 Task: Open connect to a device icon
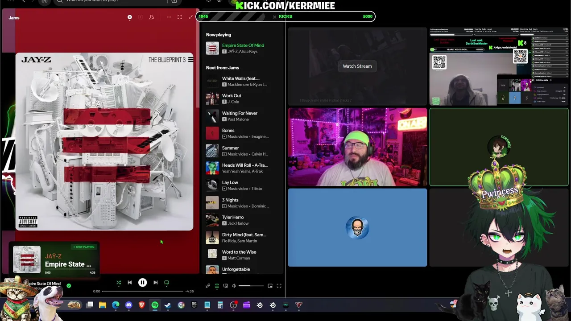[x=225, y=286]
